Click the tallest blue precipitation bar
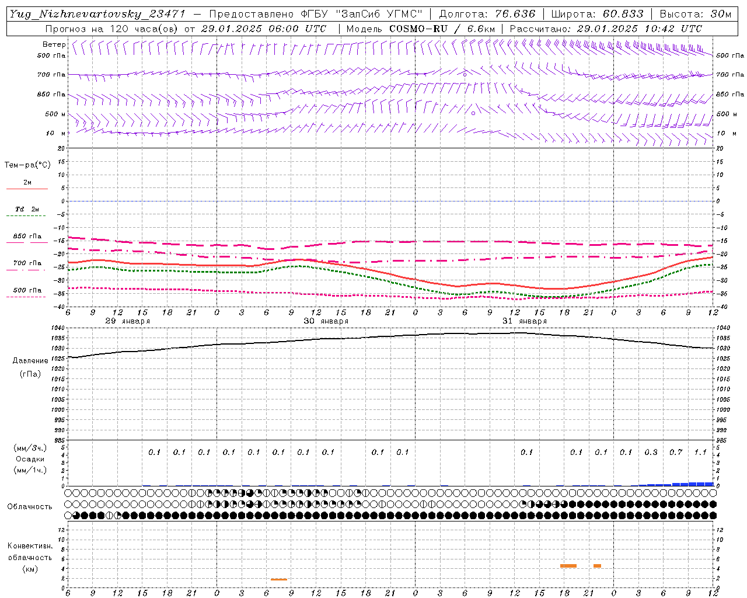The height and width of the screenshot is (598, 747). tap(701, 484)
